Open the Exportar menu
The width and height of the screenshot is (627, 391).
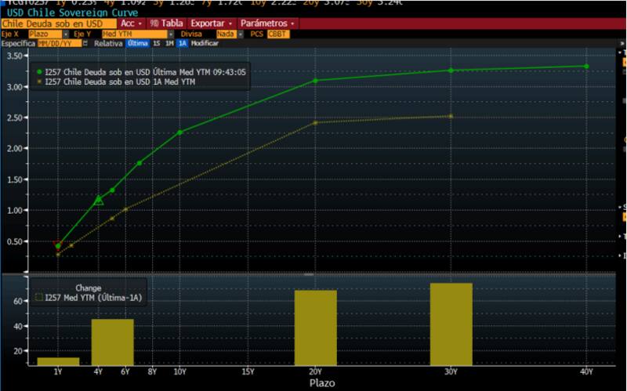pyautogui.click(x=212, y=24)
